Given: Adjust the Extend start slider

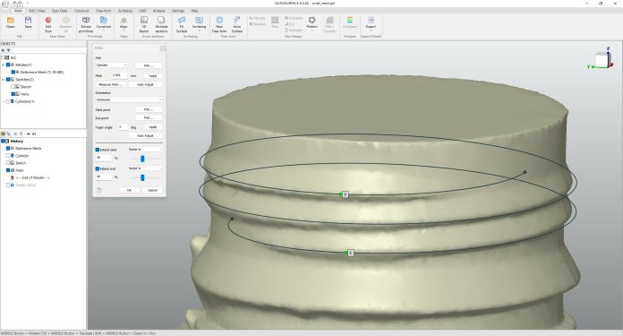Looking at the screenshot, I should click(142, 159).
